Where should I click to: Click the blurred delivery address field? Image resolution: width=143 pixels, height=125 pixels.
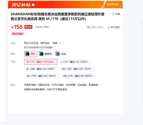[x=39, y=47]
